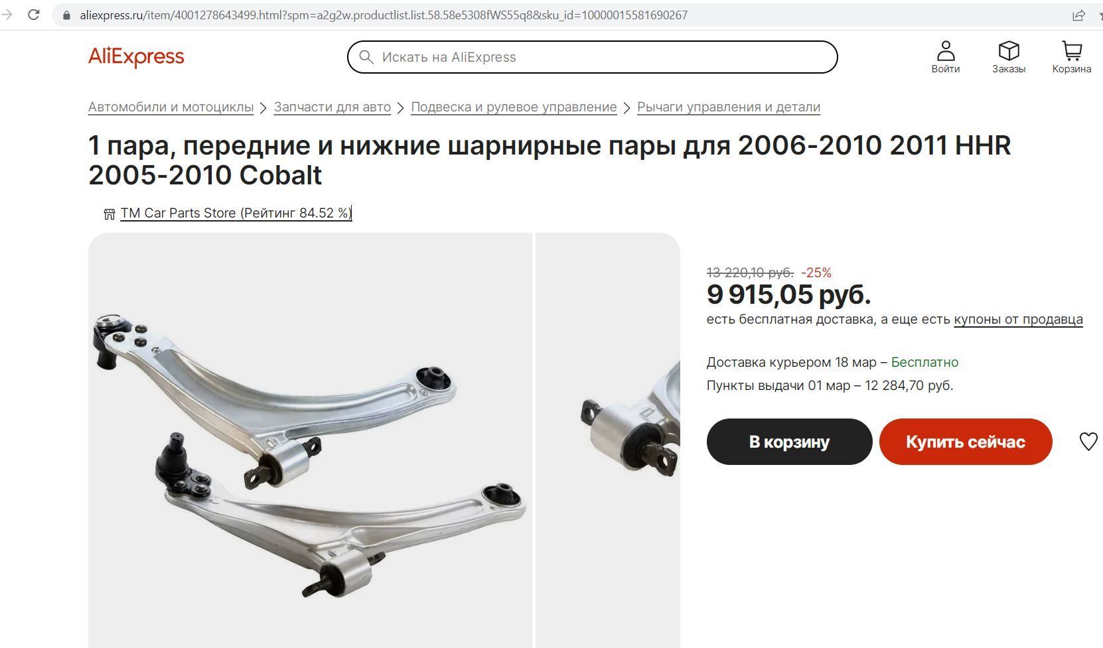
Task: Add item to favorites with heart icon
Action: pos(1088,442)
